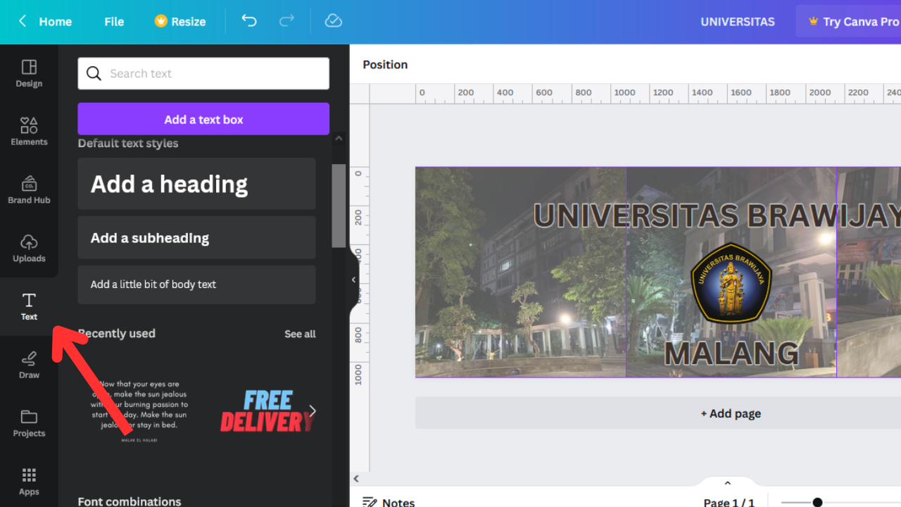Viewport: 901px width, 507px height.
Task: Select the MALANG text on canvas
Action: pyautogui.click(x=731, y=353)
